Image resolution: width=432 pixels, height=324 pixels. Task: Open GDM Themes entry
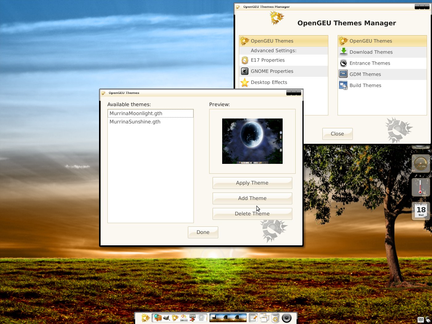382,74
